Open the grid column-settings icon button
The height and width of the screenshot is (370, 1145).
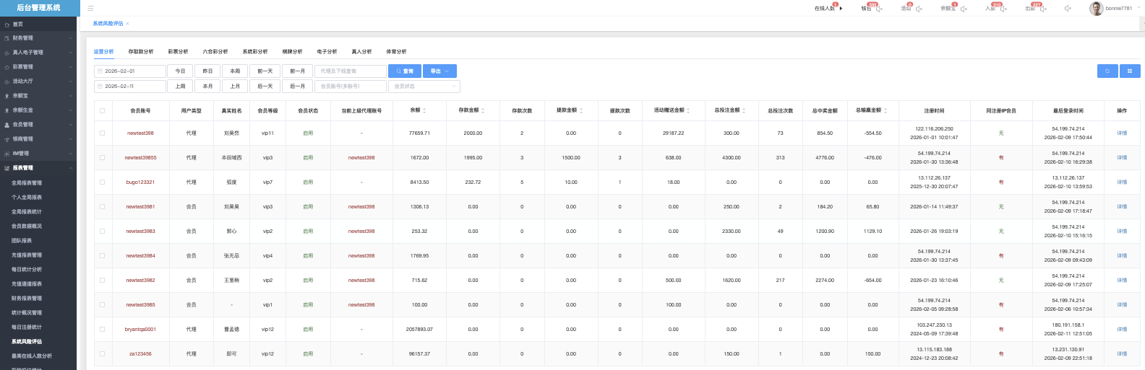[1130, 71]
